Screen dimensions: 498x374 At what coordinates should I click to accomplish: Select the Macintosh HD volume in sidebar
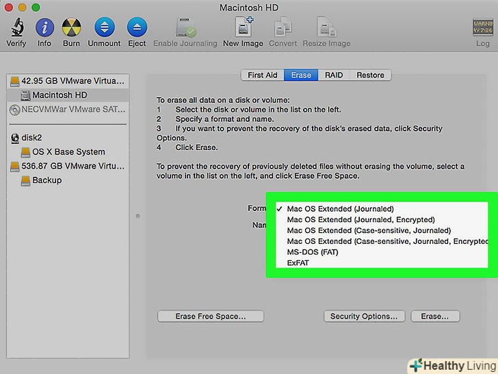pos(68,95)
